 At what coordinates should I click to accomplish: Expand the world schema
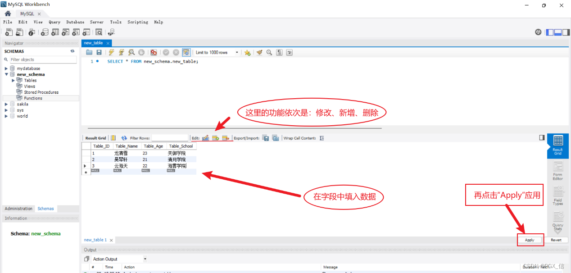tap(6, 116)
